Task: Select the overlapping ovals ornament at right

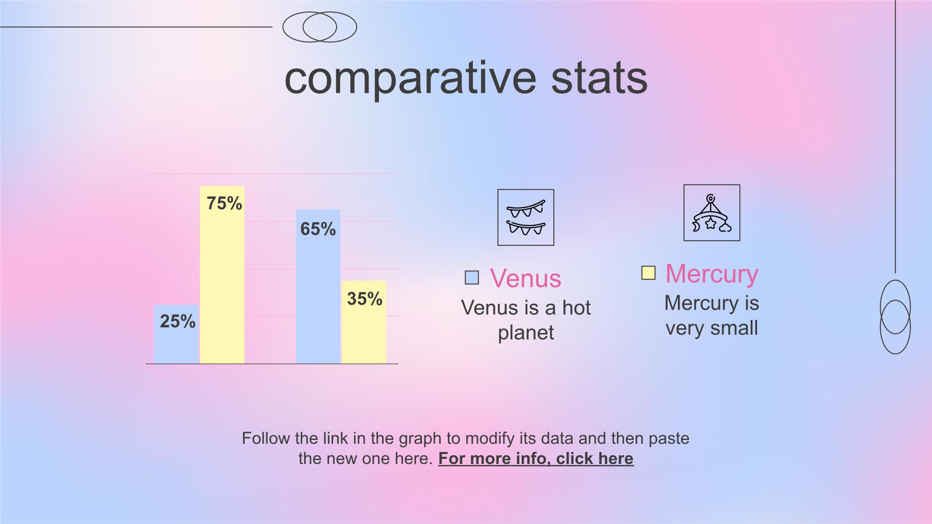Action: click(x=895, y=317)
